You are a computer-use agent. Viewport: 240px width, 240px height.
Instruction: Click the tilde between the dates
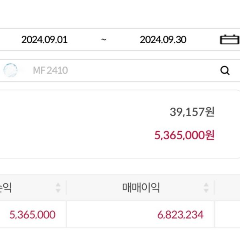[x=103, y=40]
